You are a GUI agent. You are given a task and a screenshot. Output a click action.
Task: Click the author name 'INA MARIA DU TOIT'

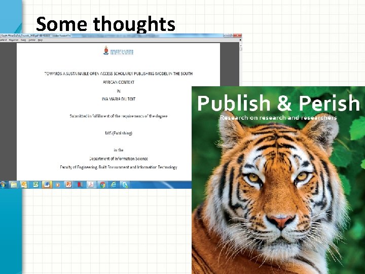(x=119, y=99)
